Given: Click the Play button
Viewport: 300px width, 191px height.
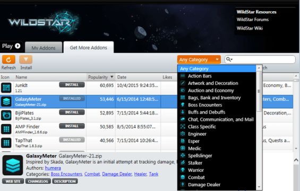Looking at the screenshot, I should tap(11, 46).
